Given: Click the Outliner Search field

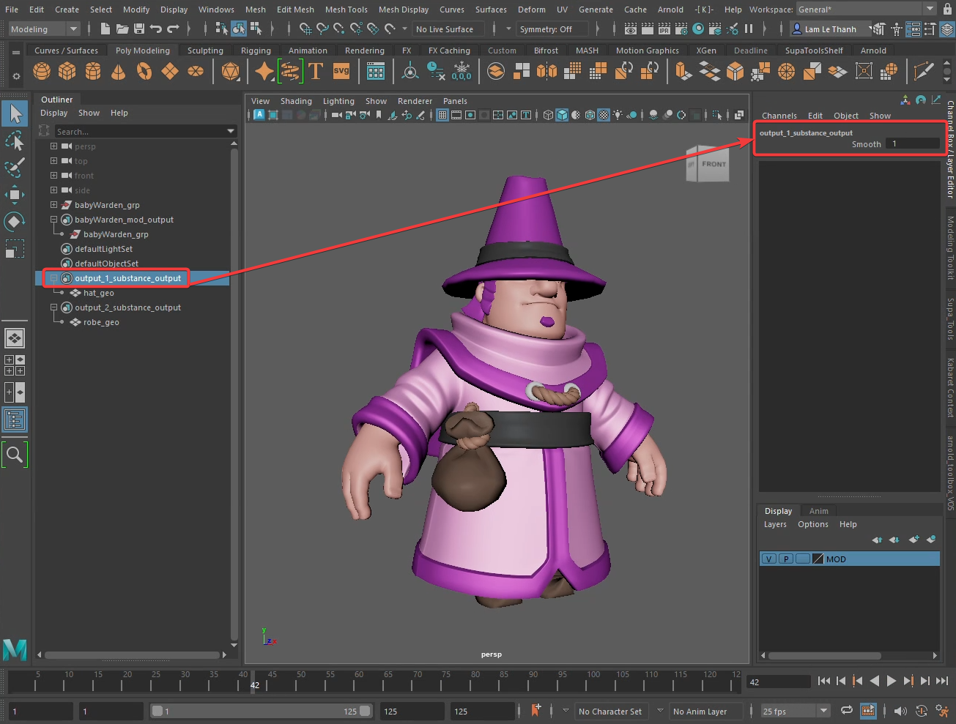Looking at the screenshot, I should 139,131.
